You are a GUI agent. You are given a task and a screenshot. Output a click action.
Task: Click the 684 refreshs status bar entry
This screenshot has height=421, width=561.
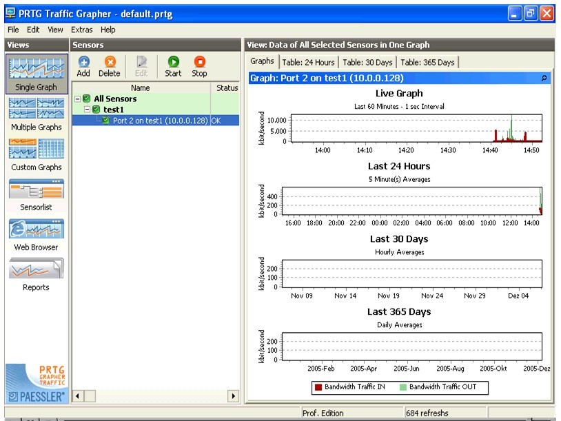tap(445, 413)
